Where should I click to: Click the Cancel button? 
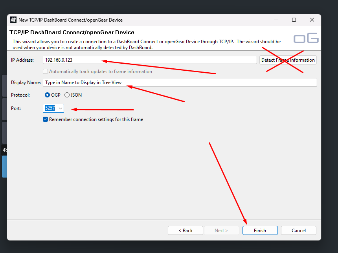coord(299,231)
